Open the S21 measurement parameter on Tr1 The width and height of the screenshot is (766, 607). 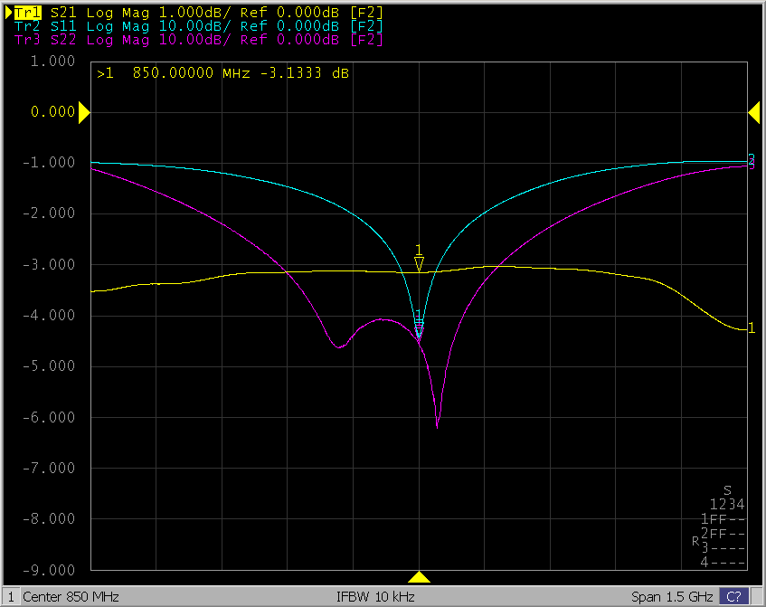63,12
